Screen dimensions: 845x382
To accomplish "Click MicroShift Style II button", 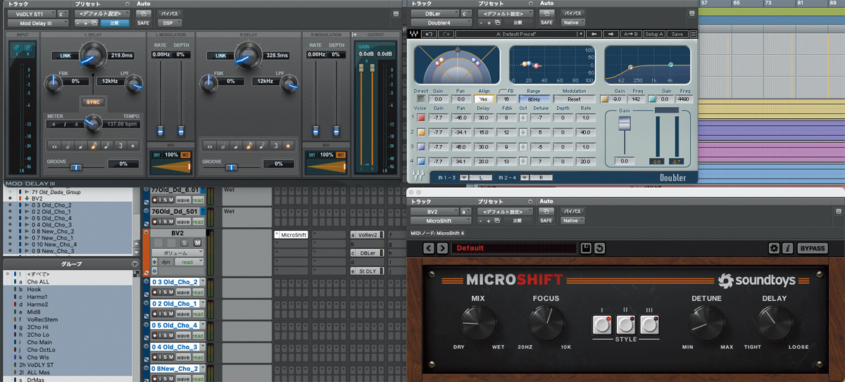I will click(626, 324).
